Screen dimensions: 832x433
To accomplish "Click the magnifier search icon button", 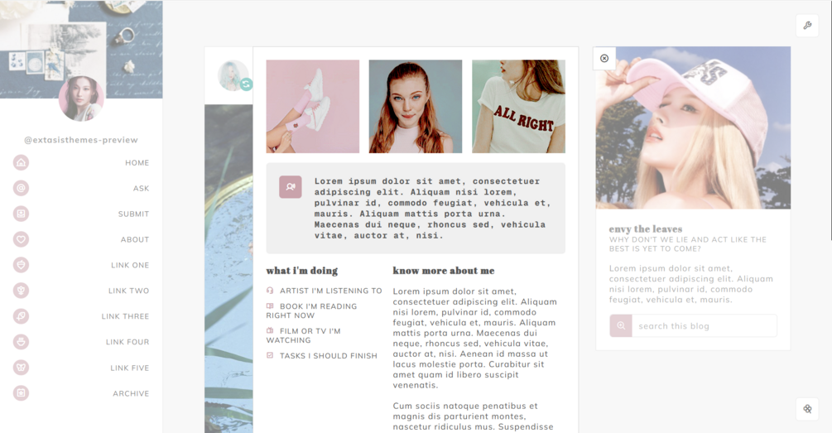I will pyautogui.click(x=621, y=326).
